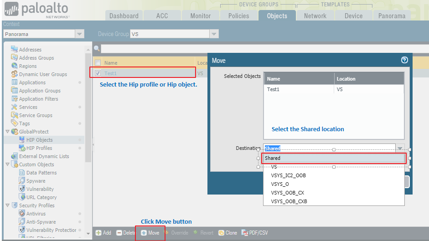Click the Move button in toolbar
Viewport: 429px width, 241px height.
[x=150, y=233]
